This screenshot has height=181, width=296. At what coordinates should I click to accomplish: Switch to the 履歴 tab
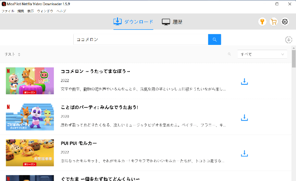172,22
